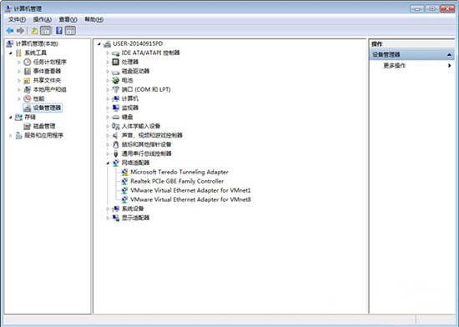Click the 任务计划程序 clock icon
Screen dimensions: 459x327
[28, 62]
